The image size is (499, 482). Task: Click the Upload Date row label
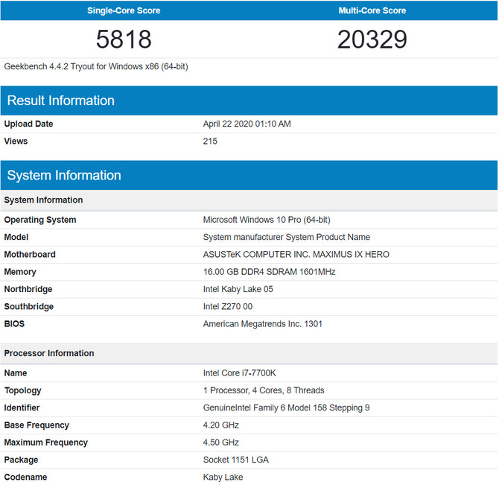[x=28, y=124]
